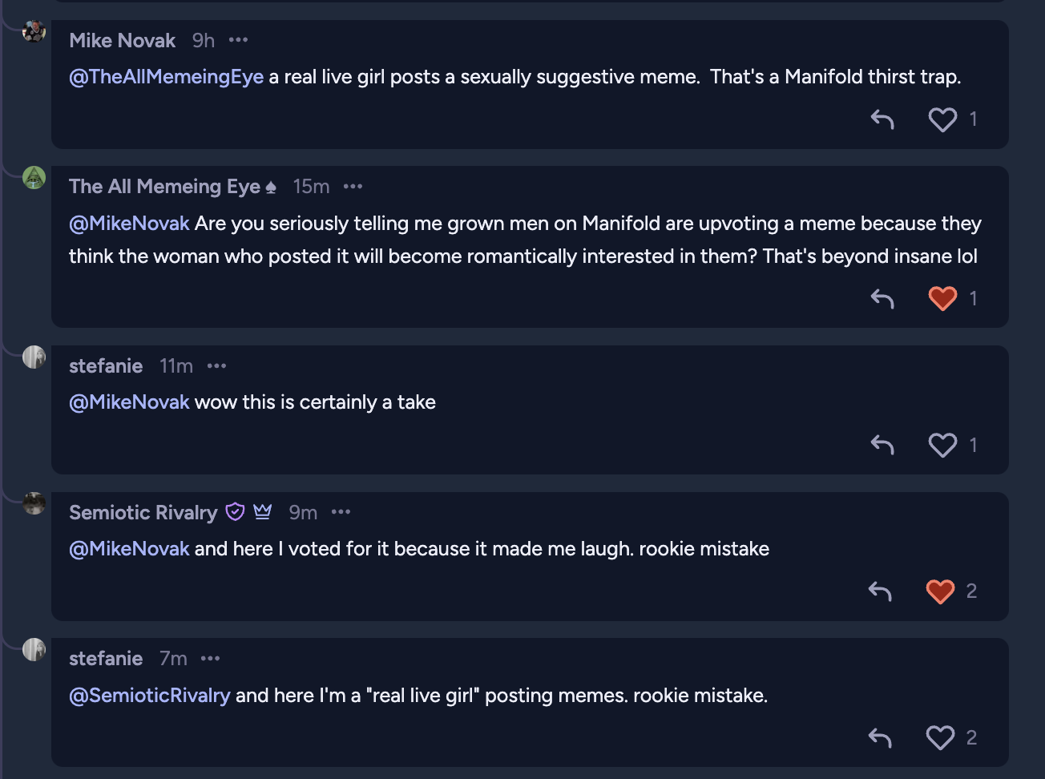
Task: Unlike The All Memeing Eye's comment
Action: 942,299
